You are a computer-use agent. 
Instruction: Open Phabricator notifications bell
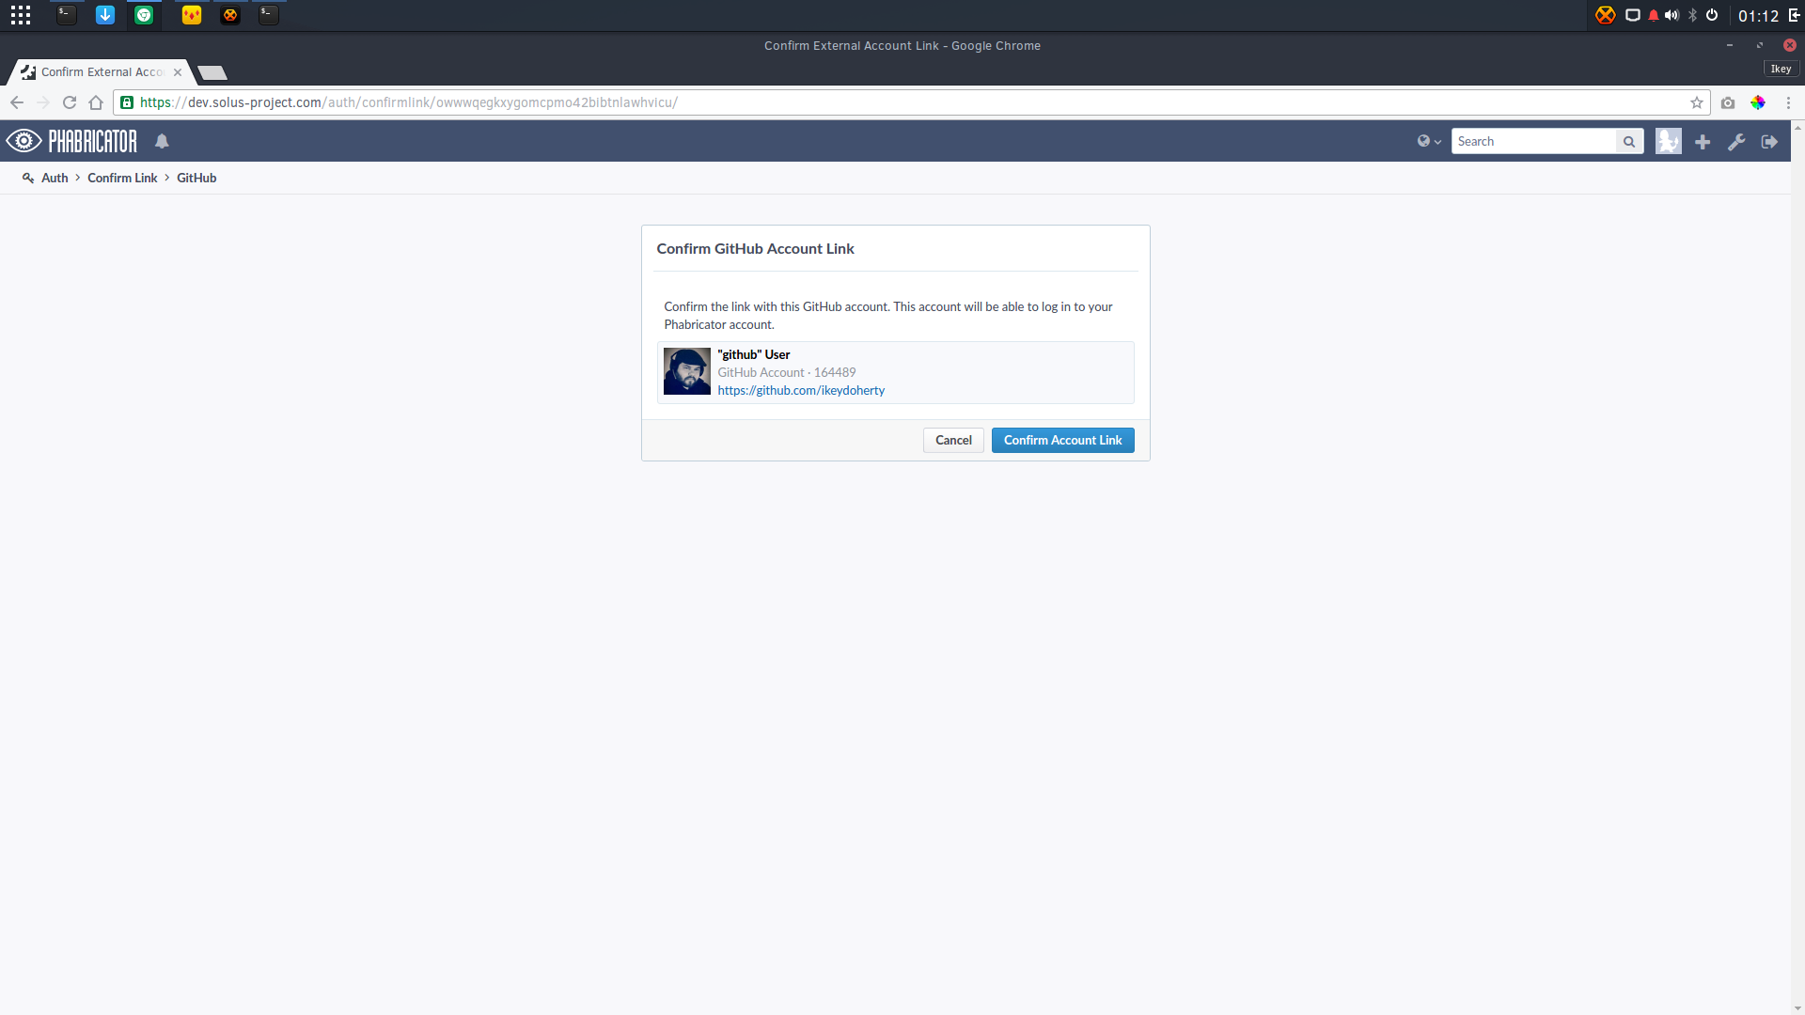click(162, 141)
